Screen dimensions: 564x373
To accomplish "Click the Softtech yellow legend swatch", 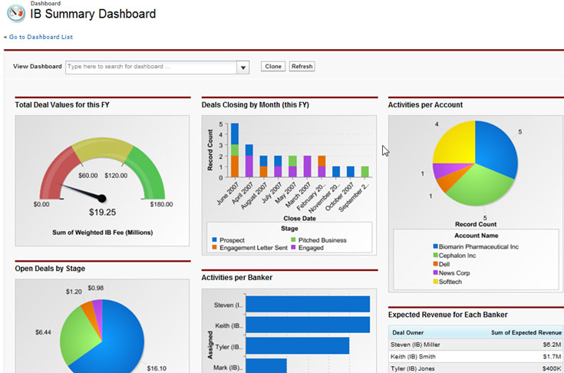I will [x=436, y=282].
